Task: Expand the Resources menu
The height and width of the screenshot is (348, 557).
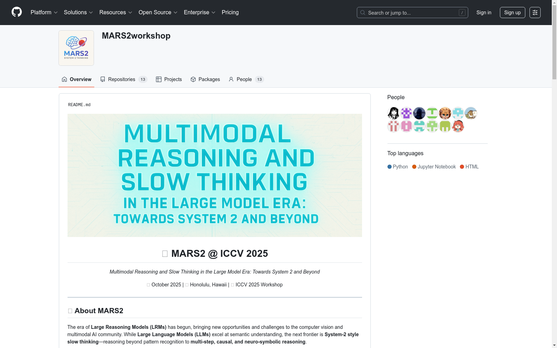Action: [x=116, y=13]
